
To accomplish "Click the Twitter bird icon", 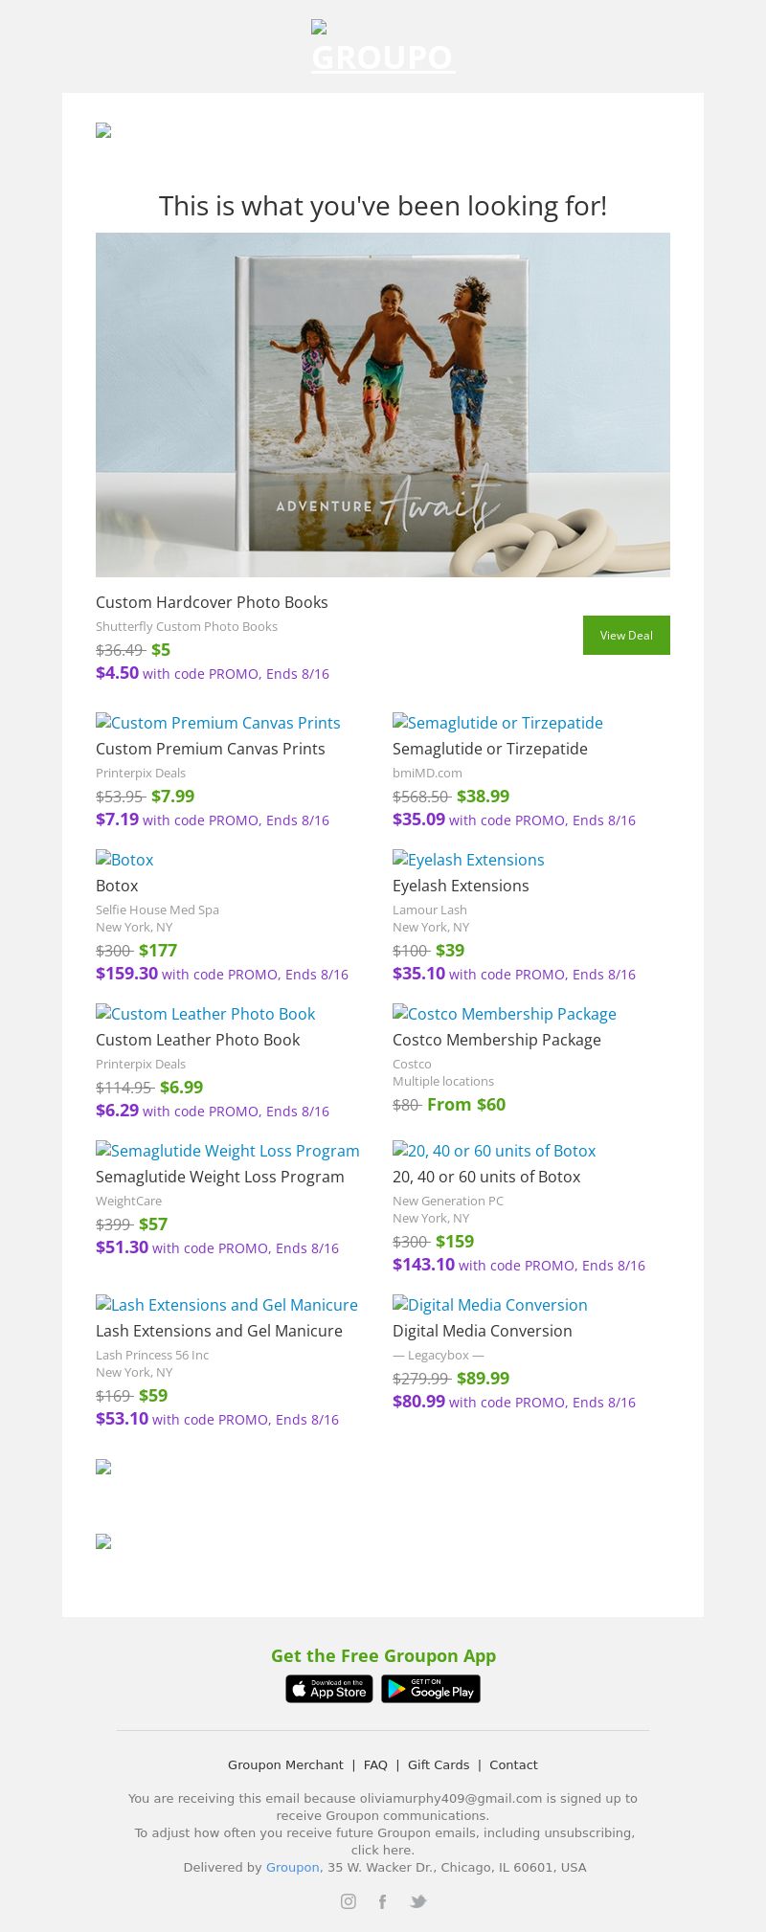I will pyautogui.click(x=417, y=1901).
